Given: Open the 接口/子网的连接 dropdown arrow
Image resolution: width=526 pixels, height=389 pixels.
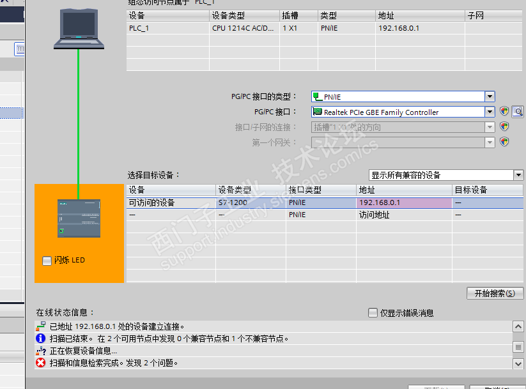Looking at the screenshot, I should coord(490,127).
